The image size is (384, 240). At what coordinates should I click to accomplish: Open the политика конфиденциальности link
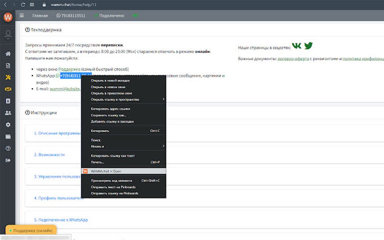pos(363,59)
